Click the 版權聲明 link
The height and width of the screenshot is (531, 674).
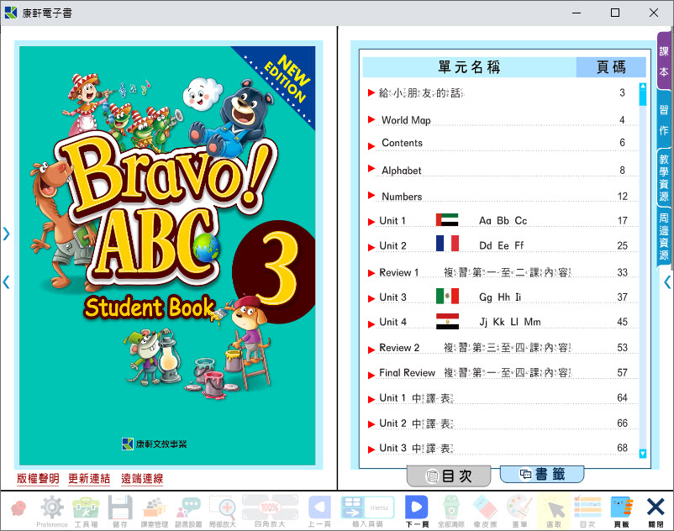pos(38,479)
